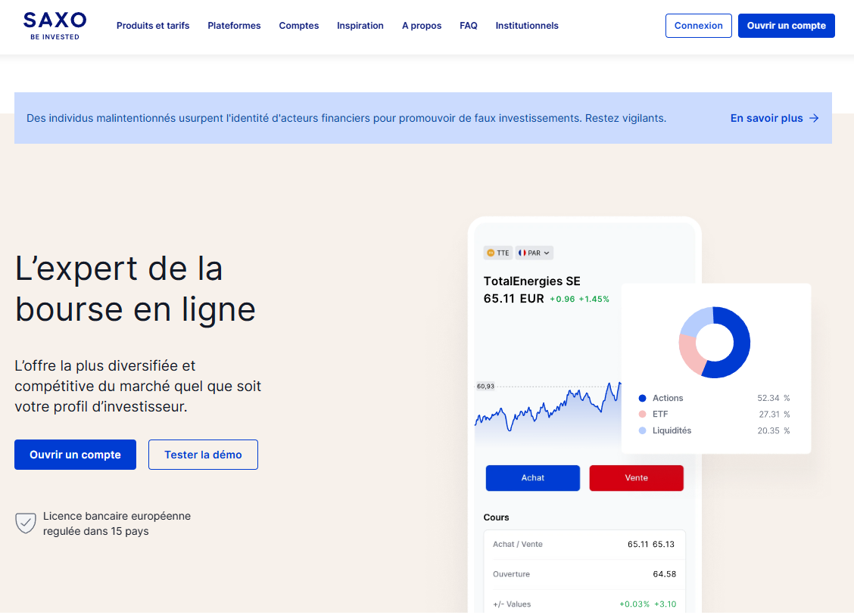Screen dimensions: 854x615
Task: Expand the PAR exchange dropdown
Action: 547,253
